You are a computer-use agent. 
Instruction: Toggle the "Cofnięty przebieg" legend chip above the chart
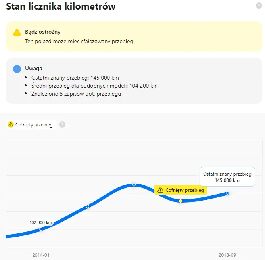pos(30,124)
